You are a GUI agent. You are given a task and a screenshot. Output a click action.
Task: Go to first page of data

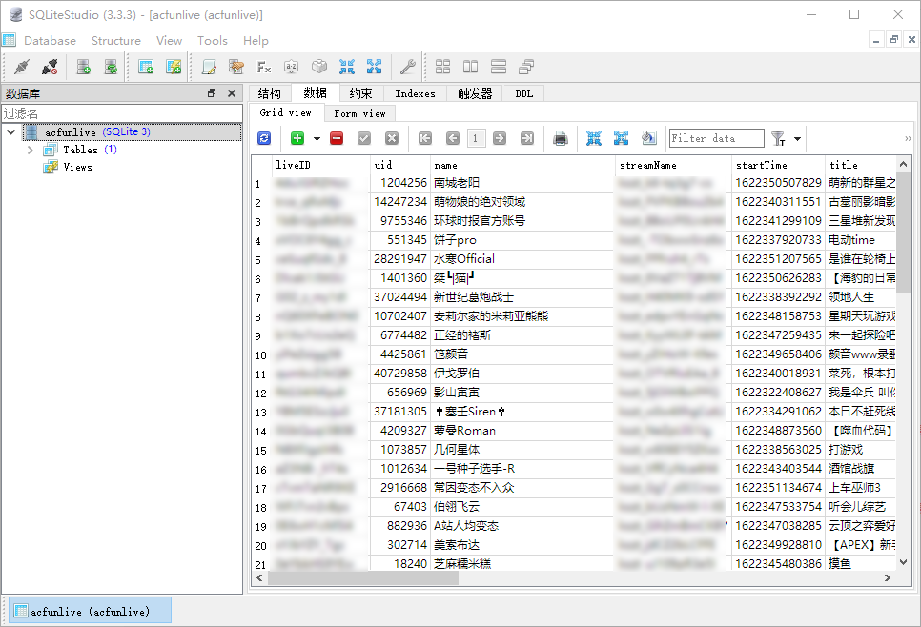(x=425, y=138)
